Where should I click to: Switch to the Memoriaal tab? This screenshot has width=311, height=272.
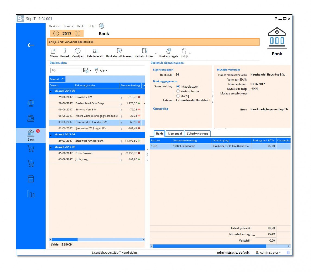click(x=175, y=134)
